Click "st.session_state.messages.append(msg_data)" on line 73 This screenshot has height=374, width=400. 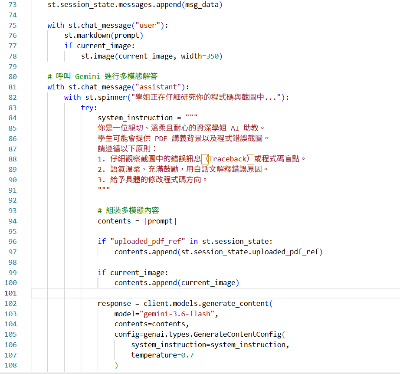(135, 5)
